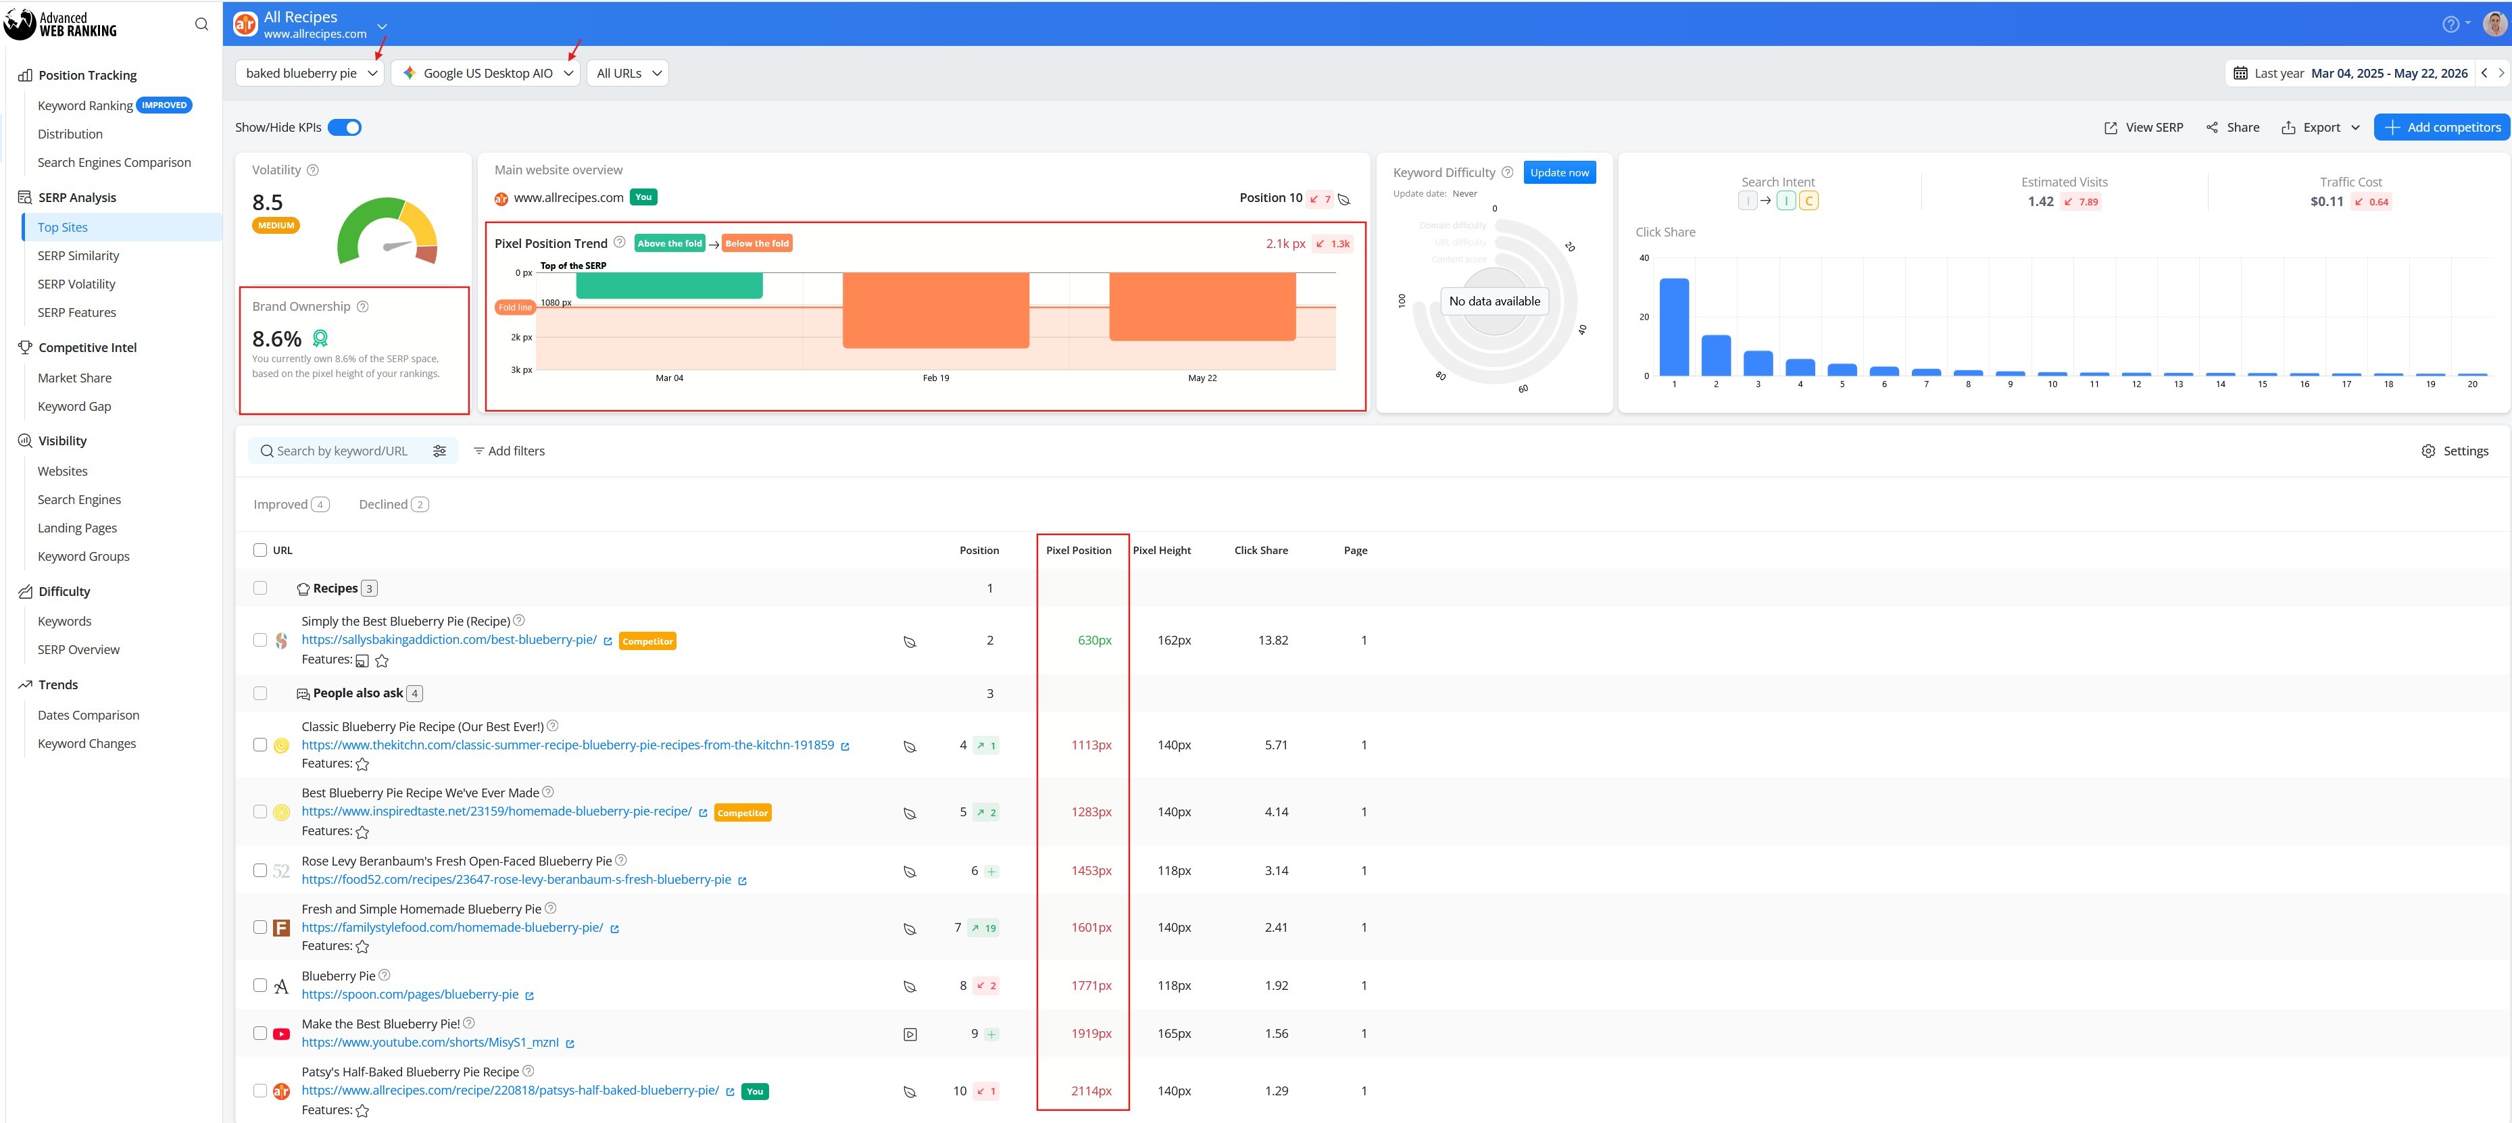Click the View SERP button
The height and width of the screenshot is (1123, 2512).
click(2144, 128)
